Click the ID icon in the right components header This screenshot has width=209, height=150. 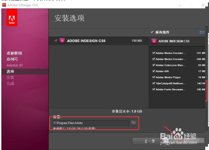[x=154, y=41]
